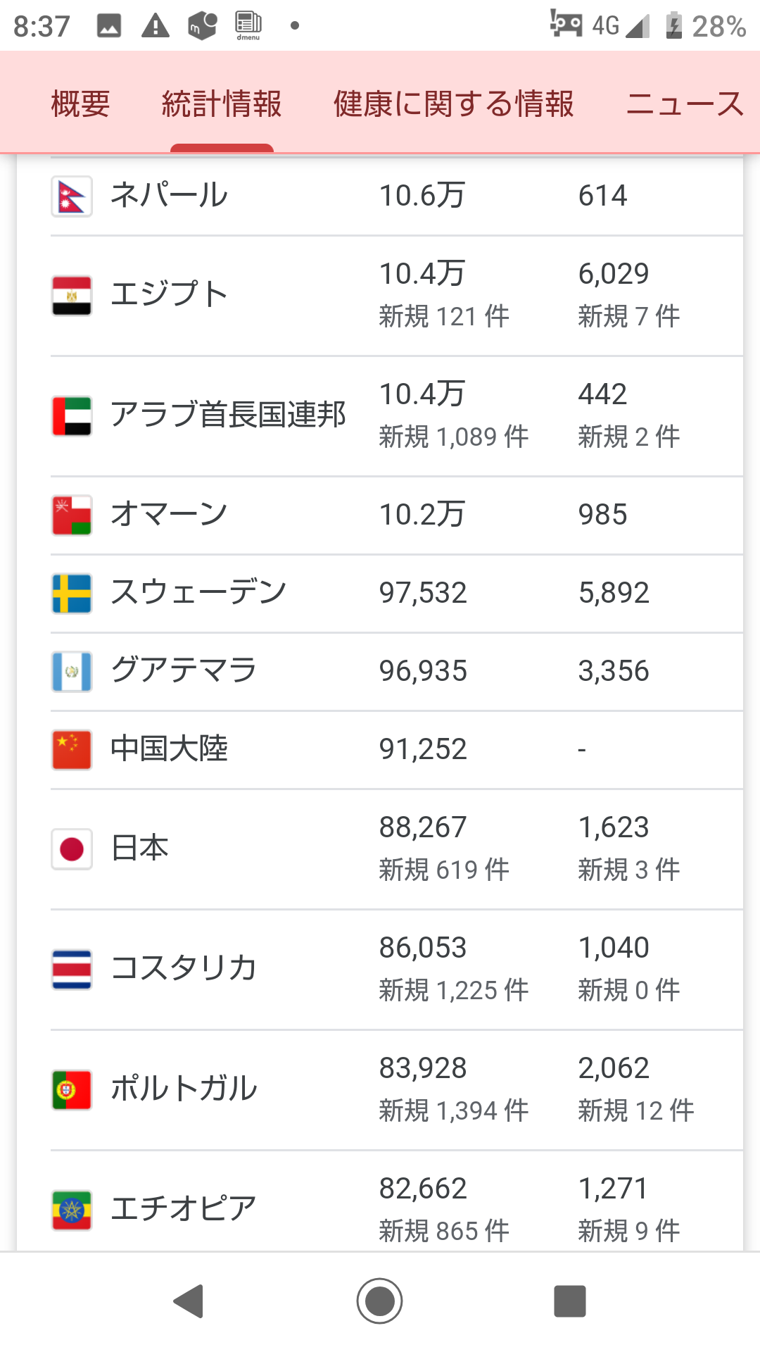Tap the Guatemala flag icon
The width and height of the screenshot is (760, 1352).
72,671
